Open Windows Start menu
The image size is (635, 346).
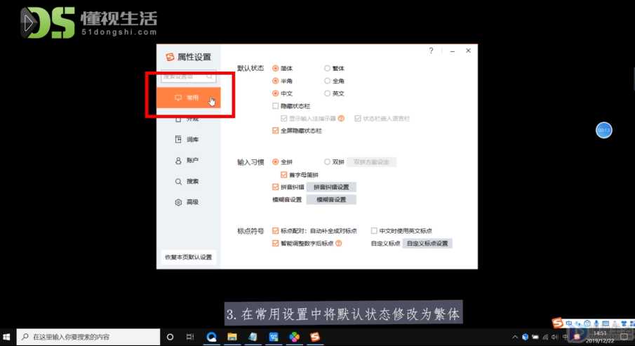pos(6,337)
